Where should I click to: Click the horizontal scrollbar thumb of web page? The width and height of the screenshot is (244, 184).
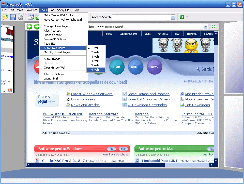(x=98, y=165)
